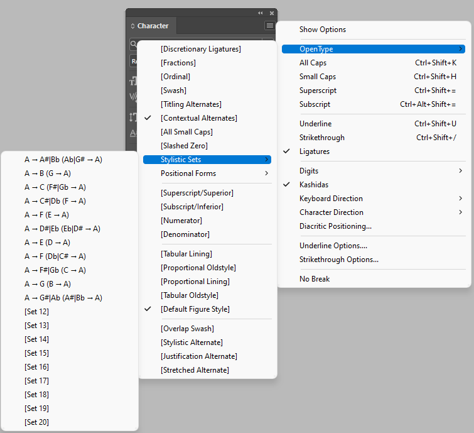The width and height of the screenshot is (474, 433).
Task: Toggle the checked Contextual Alternates option
Action: pyautogui.click(x=198, y=118)
